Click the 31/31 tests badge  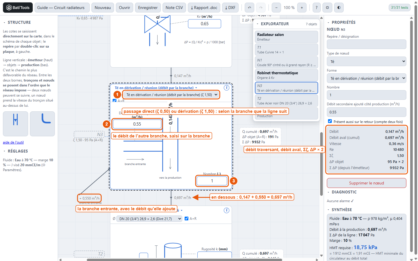(x=399, y=8)
